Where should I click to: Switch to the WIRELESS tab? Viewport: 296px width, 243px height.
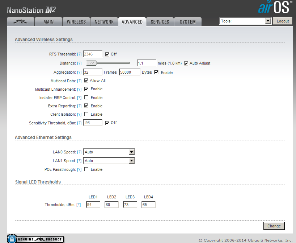tap(76, 22)
